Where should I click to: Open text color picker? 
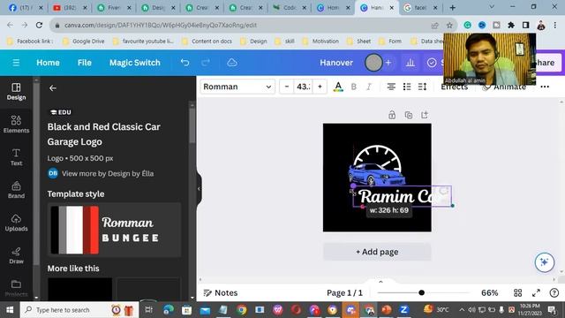pyautogui.click(x=338, y=87)
